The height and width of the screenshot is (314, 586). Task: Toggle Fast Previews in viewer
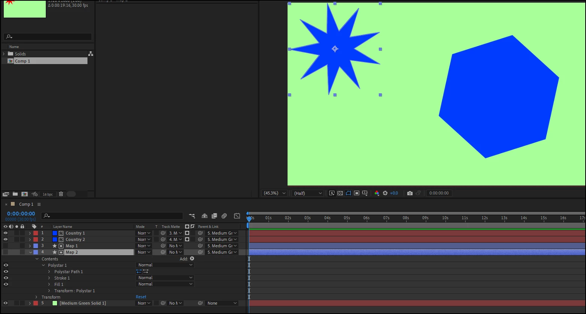(x=332, y=193)
